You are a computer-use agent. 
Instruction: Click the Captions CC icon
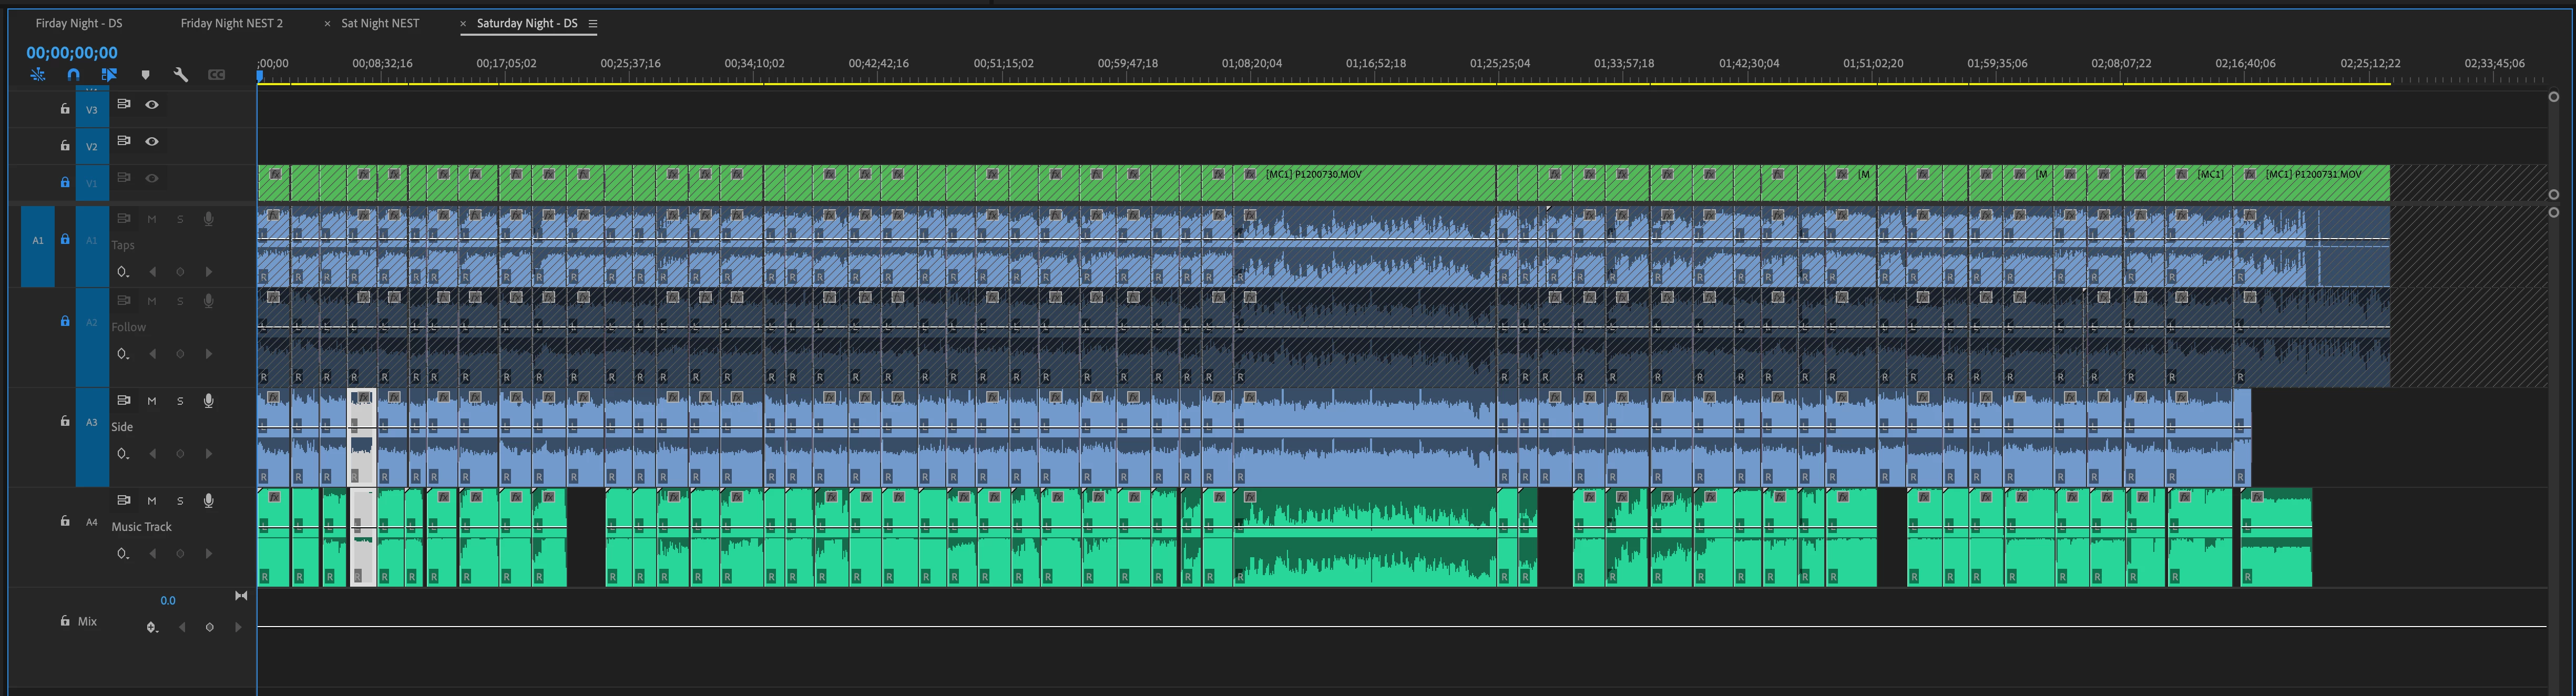point(216,75)
